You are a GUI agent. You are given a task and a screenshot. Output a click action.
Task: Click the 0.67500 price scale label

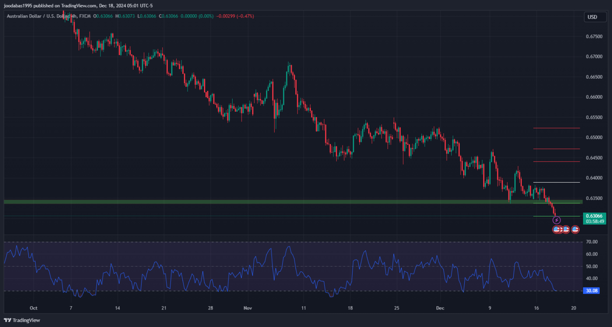click(594, 37)
